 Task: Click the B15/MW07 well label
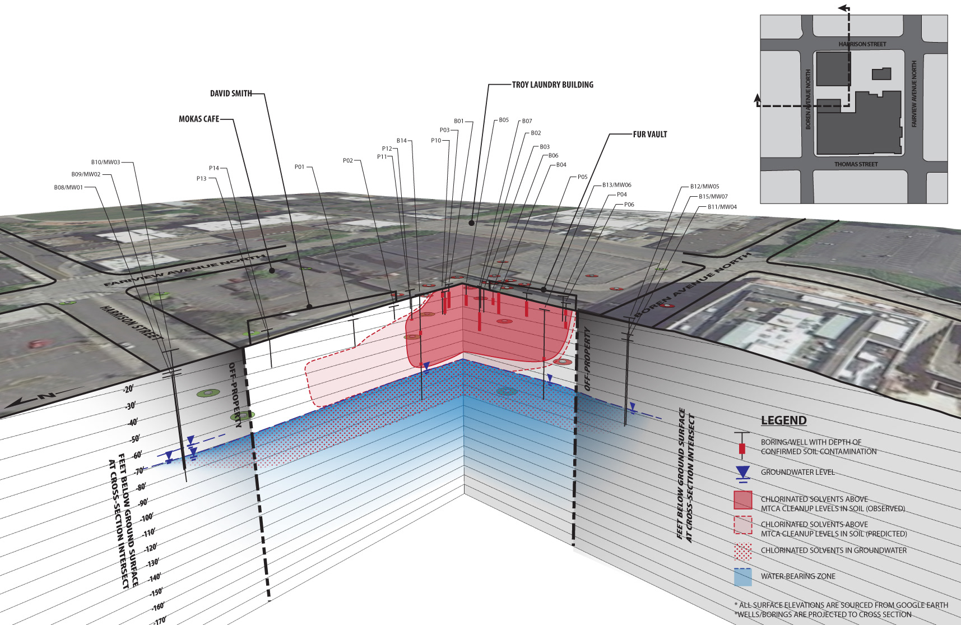click(713, 197)
